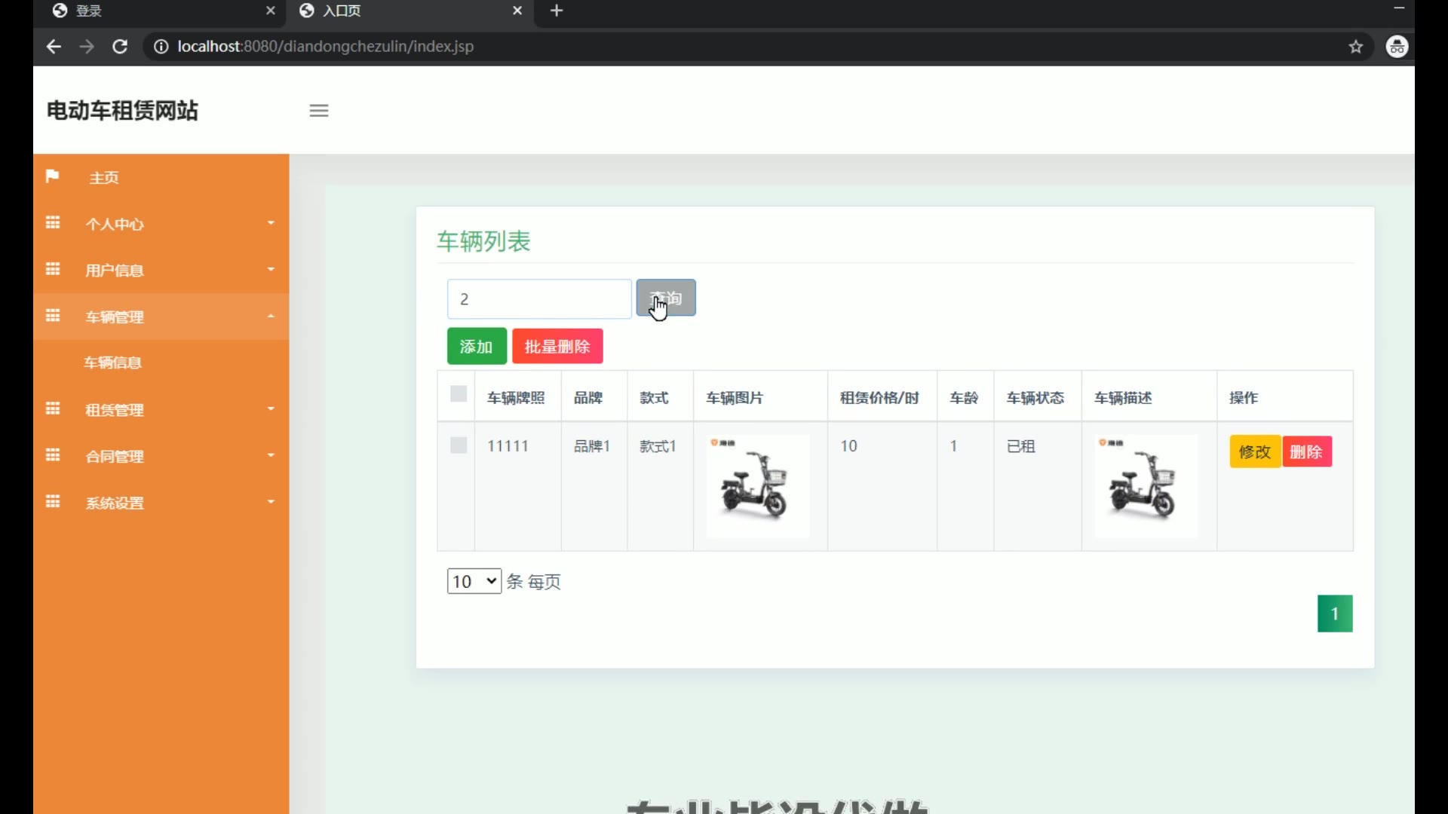Expand the 合同管理 menu arrow
Screen dimensions: 1448x814
[x=271, y=455]
